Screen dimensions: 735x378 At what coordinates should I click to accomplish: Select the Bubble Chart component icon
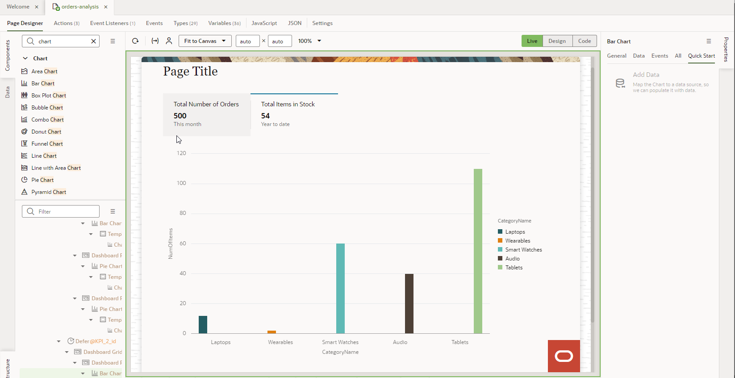coord(25,107)
